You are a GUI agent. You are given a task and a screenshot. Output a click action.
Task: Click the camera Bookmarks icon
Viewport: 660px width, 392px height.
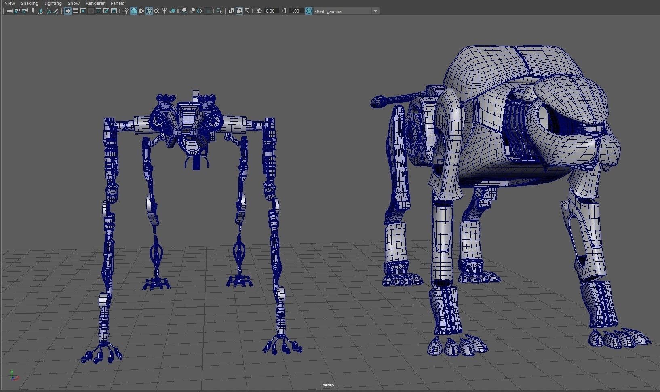(x=33, y=11)
